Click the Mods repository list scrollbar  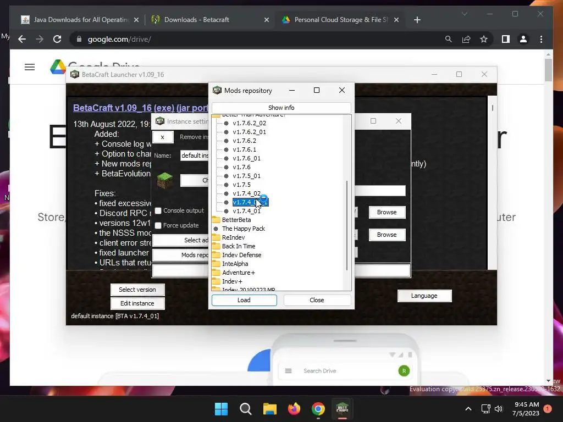[347, 225]
